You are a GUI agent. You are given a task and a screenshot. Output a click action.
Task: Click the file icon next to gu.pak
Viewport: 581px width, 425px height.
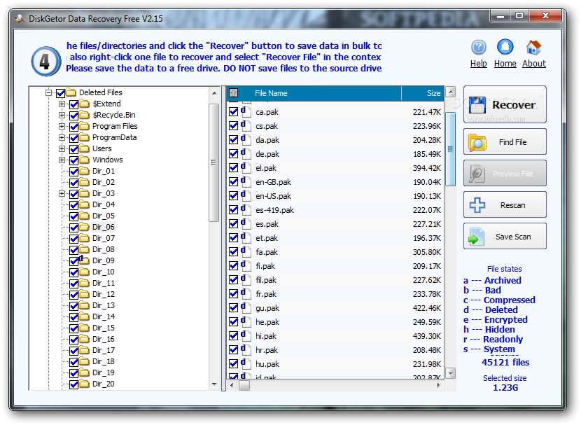coord(246,307)
